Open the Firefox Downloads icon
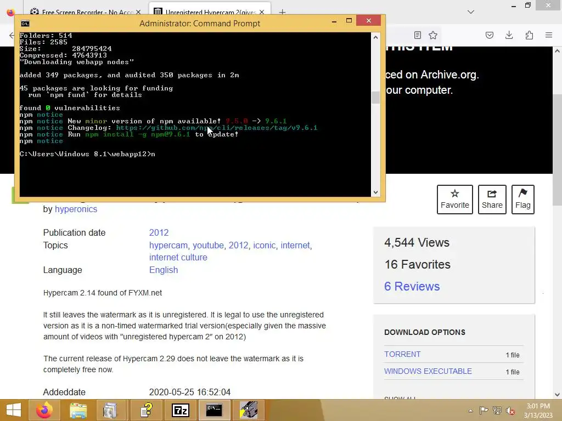 [509, 35]
